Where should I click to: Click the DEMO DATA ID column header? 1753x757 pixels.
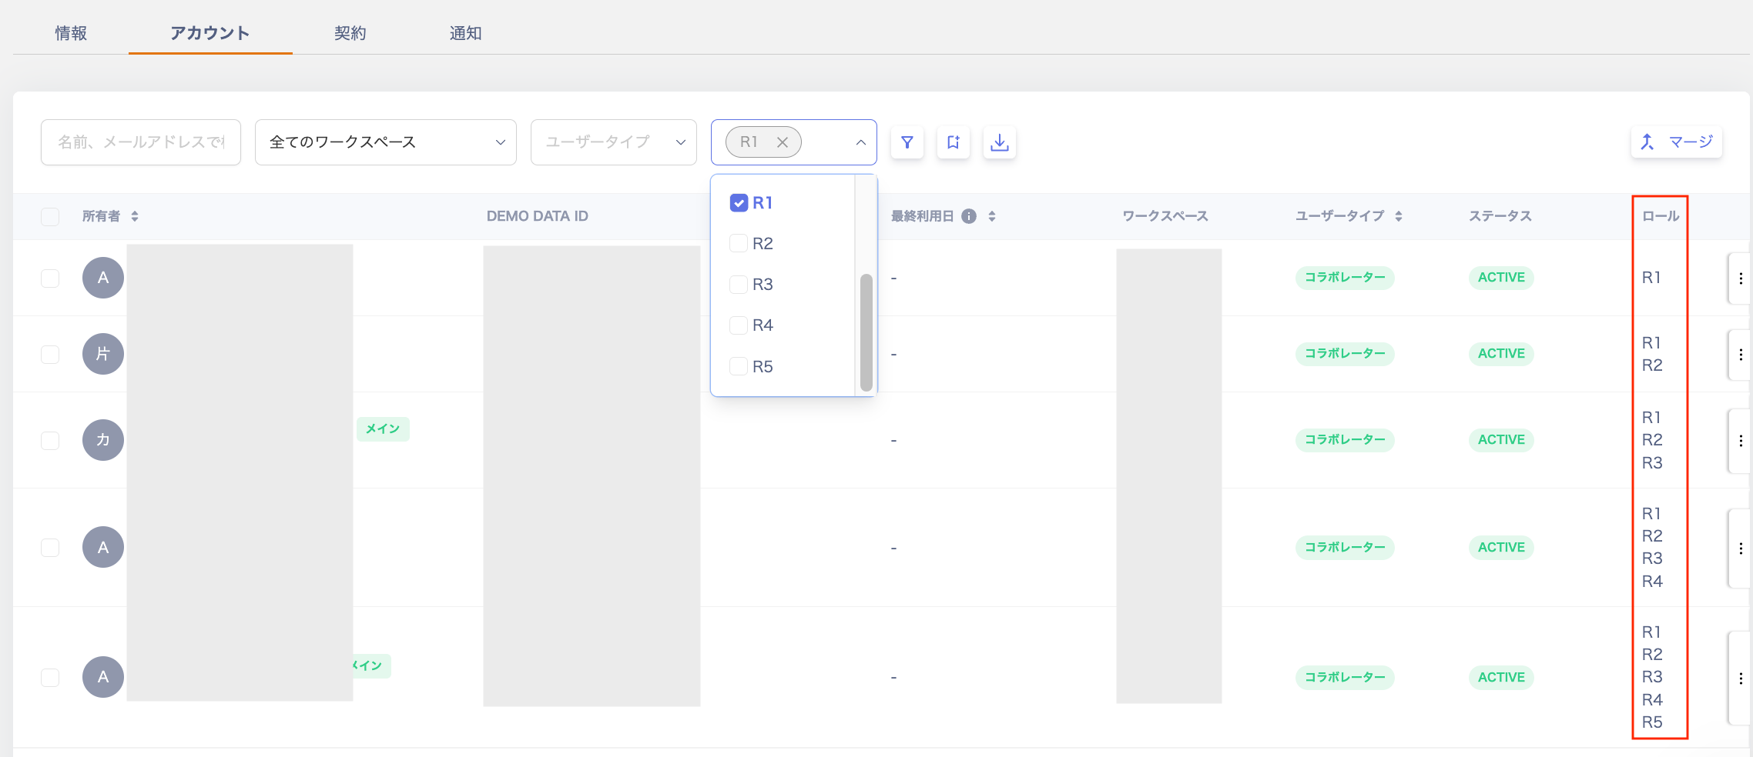coord(538,216)
